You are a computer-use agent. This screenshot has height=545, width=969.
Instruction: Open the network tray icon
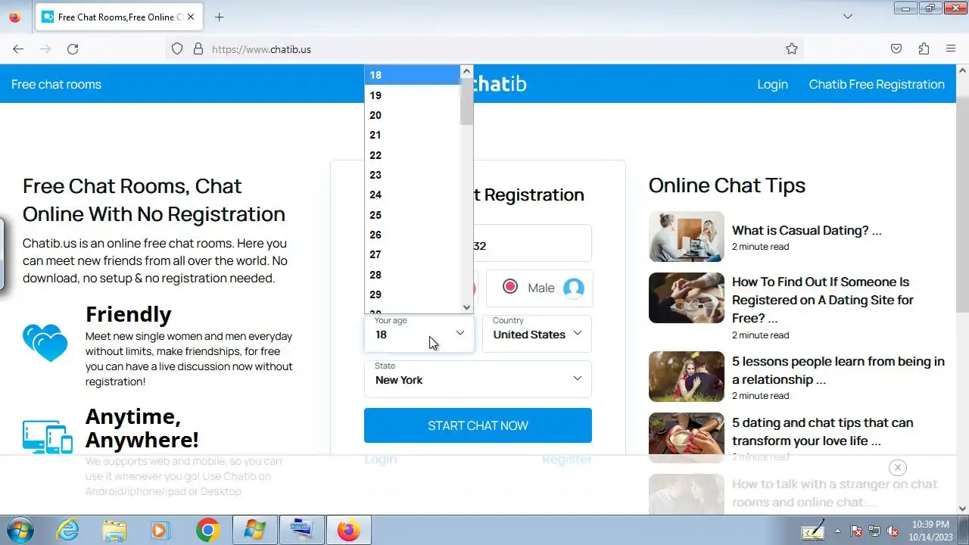874,531
